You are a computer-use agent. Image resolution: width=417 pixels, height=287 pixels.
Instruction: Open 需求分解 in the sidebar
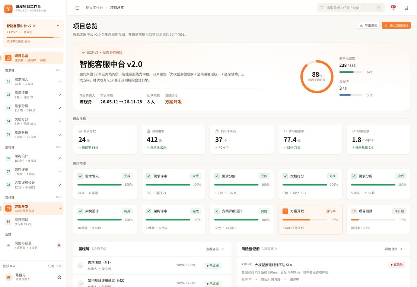[33, 108]
